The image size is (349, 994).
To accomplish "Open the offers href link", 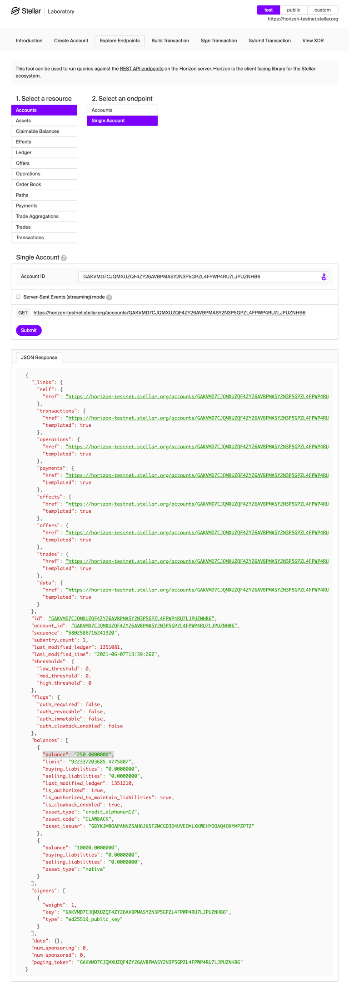I will 197,533.
